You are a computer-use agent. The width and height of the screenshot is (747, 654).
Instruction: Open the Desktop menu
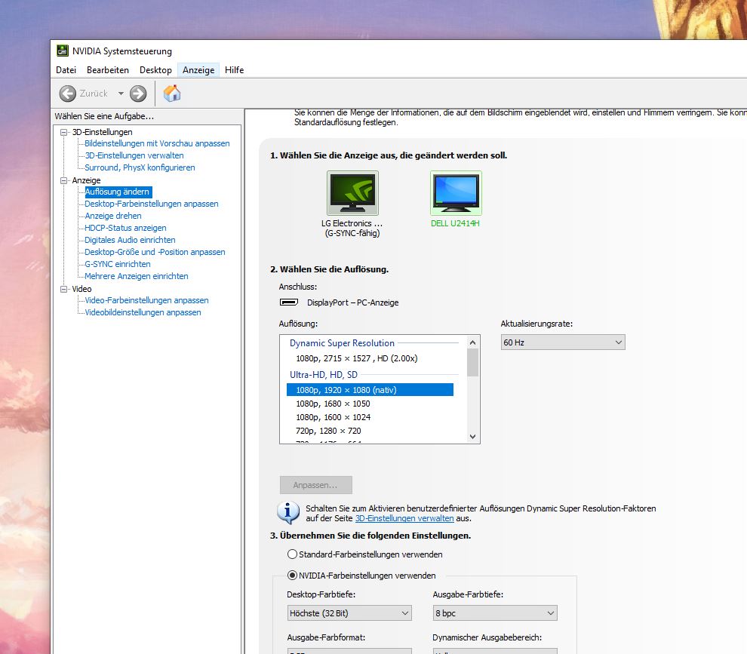pyautogui.click(x=155, y=70)
